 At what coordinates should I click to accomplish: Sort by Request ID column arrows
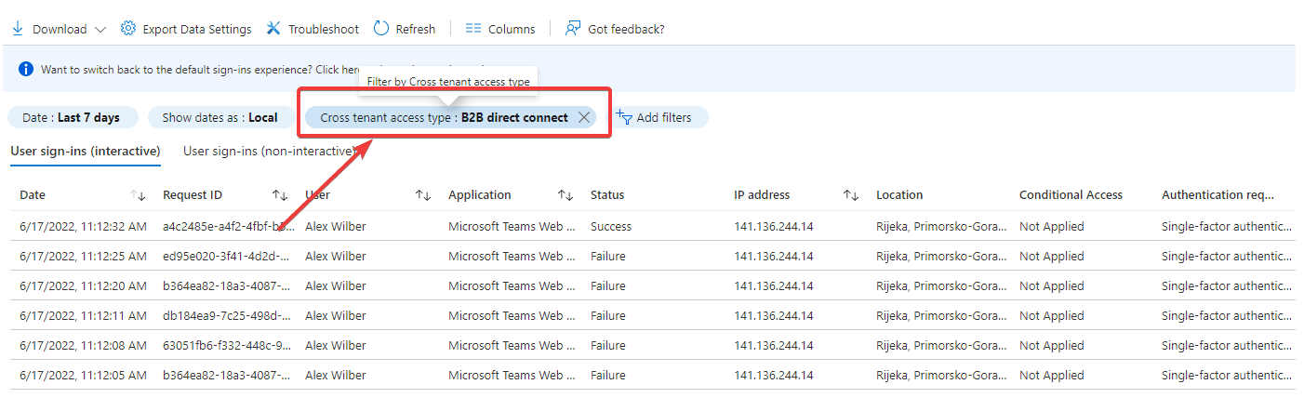point(280,195)
